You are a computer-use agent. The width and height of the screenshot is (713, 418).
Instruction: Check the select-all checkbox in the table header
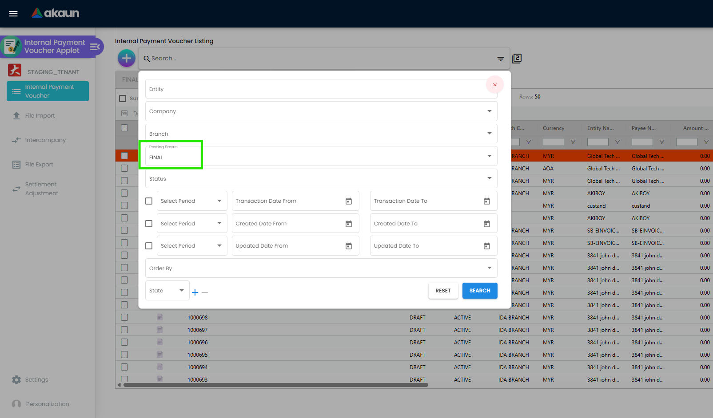coord(123,98)
